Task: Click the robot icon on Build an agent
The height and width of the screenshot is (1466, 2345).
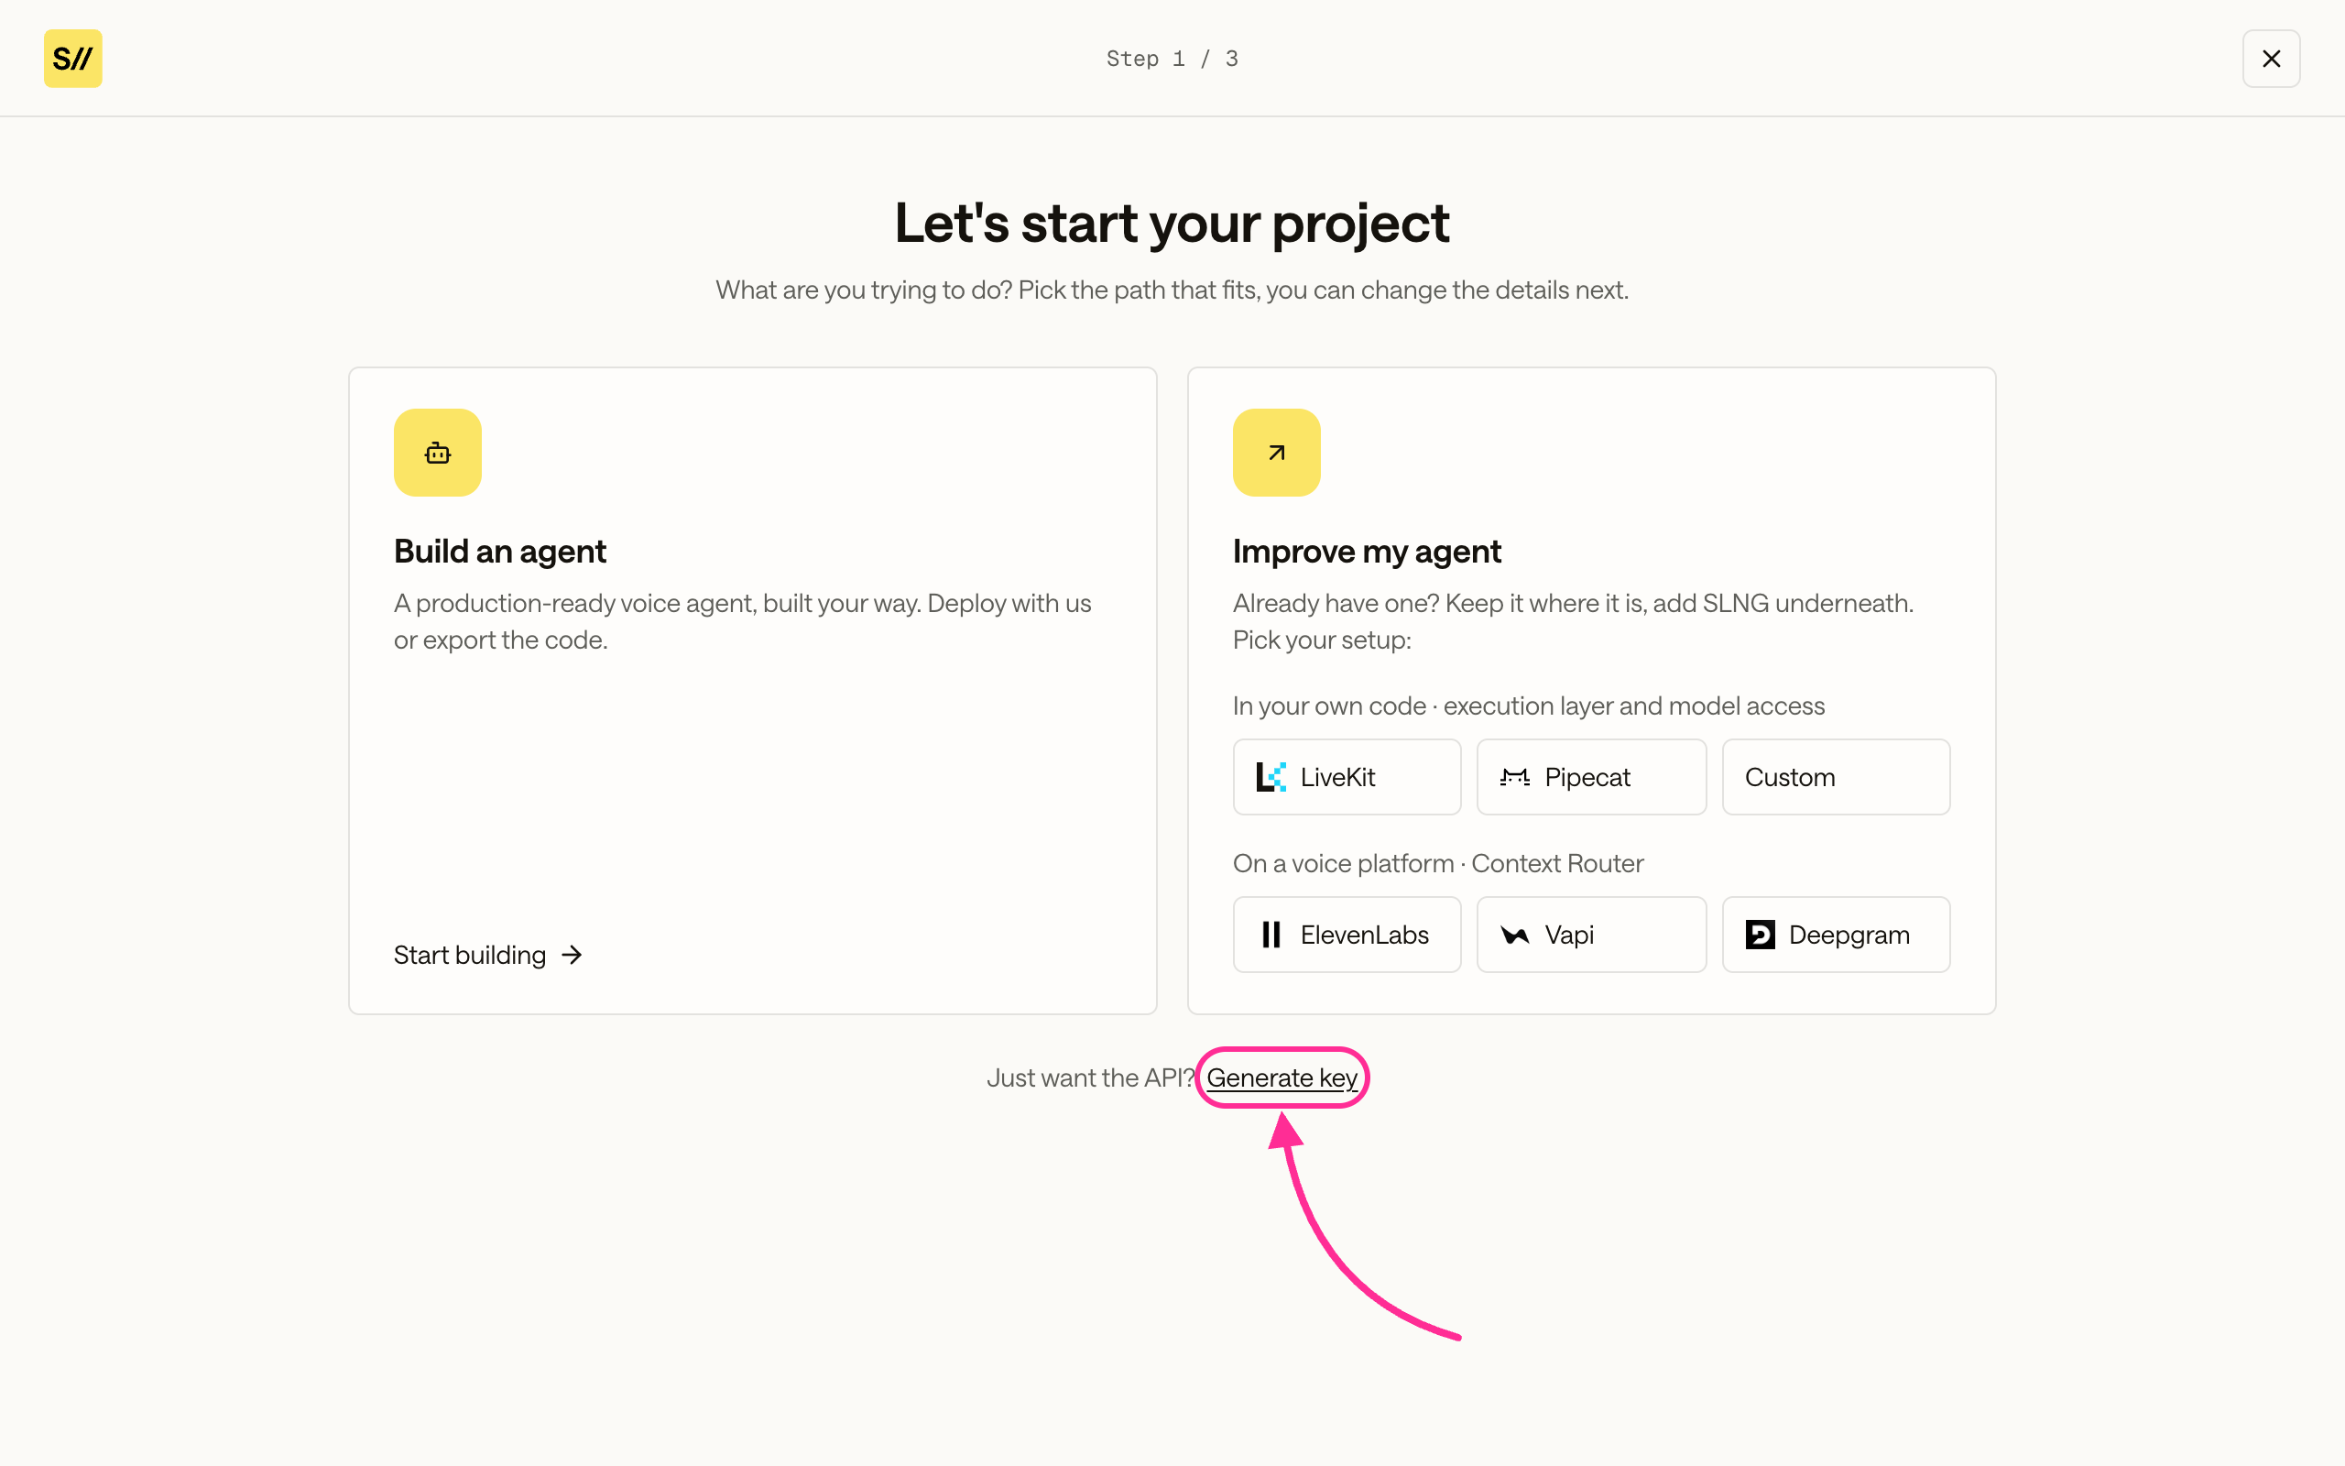Action: [437, 453]
